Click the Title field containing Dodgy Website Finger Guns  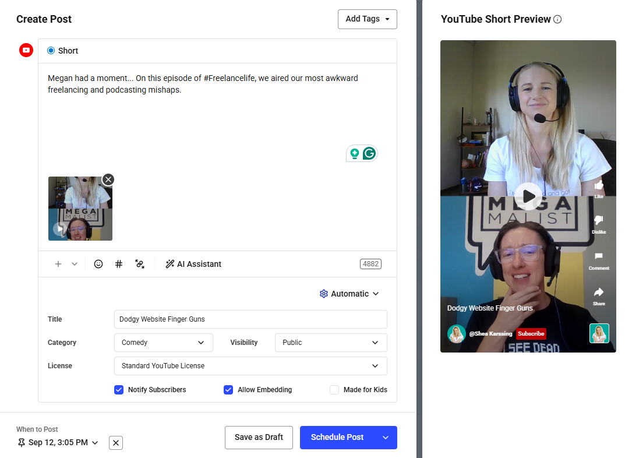pyautogui.click(x=250, y=319)
